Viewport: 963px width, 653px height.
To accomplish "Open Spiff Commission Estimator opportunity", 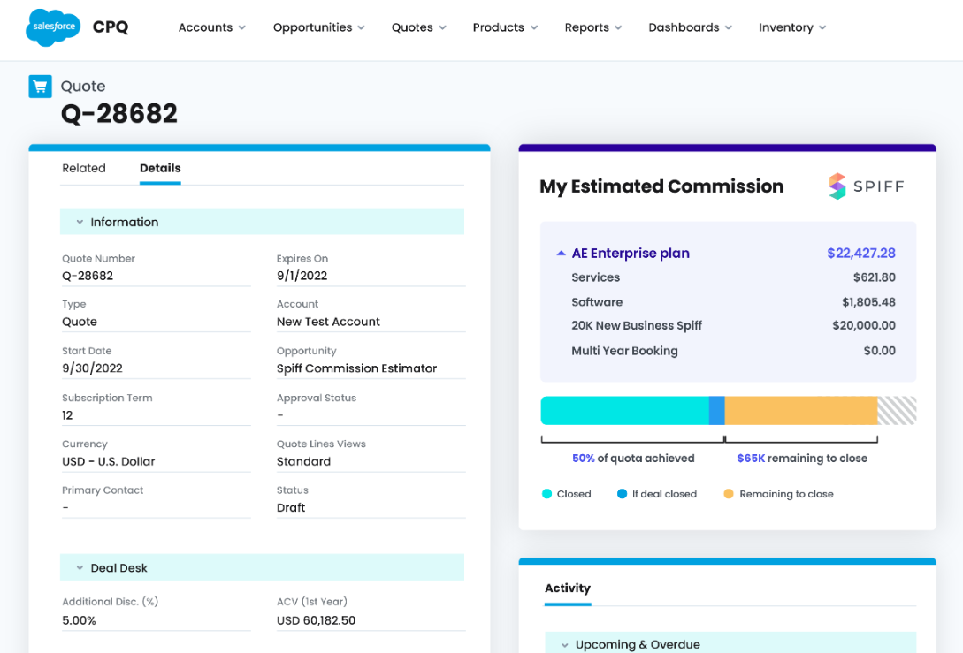I will [356, 368].
